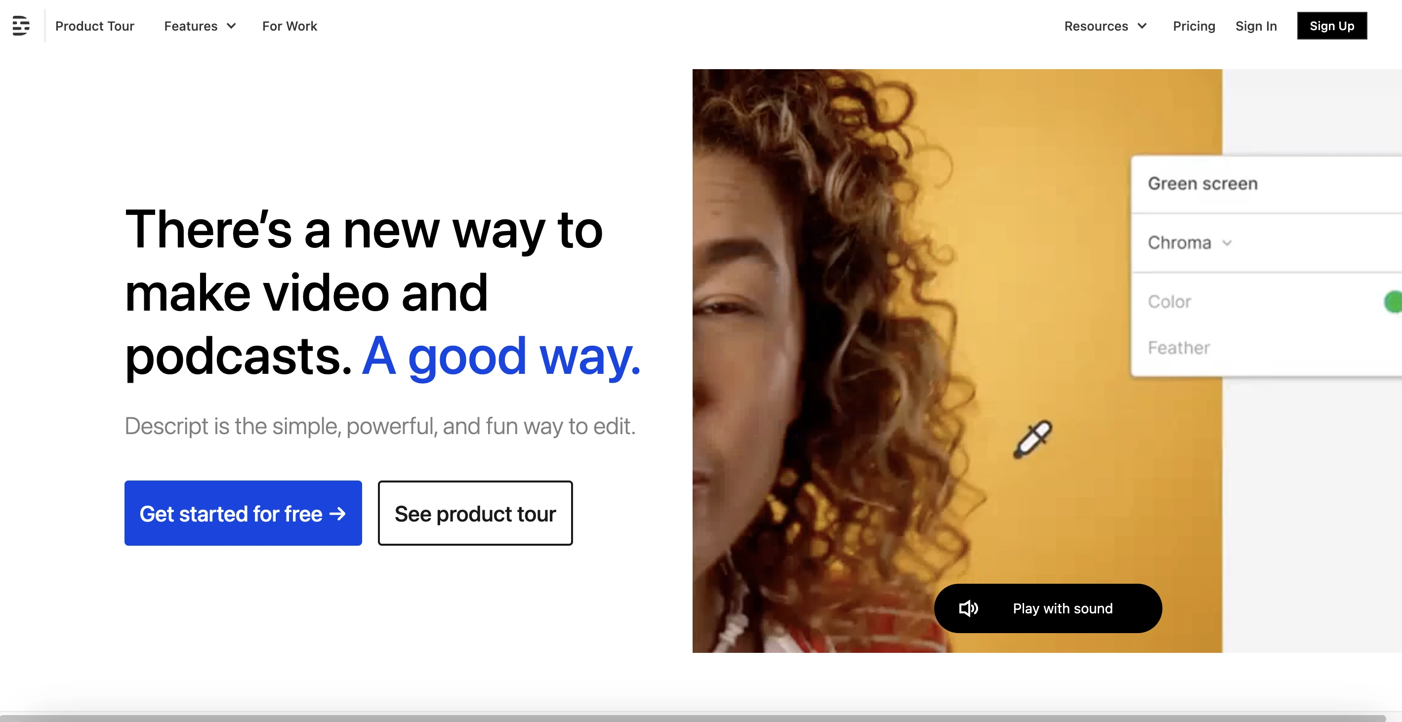Go to the Pricing page

[1194, 26]
